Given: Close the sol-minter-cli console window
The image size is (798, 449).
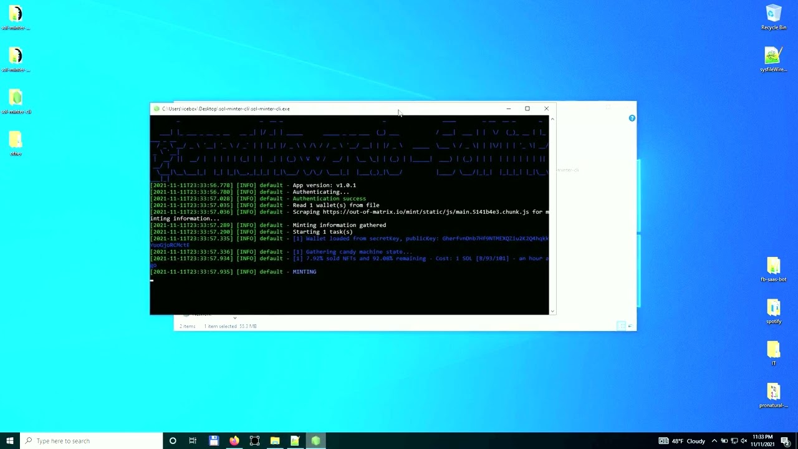Looking at the screenshot, I should click(x=547, y=109).
